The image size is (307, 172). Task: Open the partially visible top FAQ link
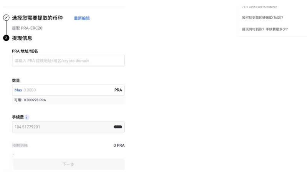259,7
